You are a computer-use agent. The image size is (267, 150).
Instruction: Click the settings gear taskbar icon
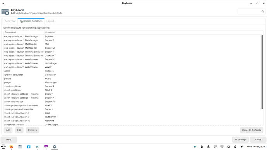click(55, 147)
